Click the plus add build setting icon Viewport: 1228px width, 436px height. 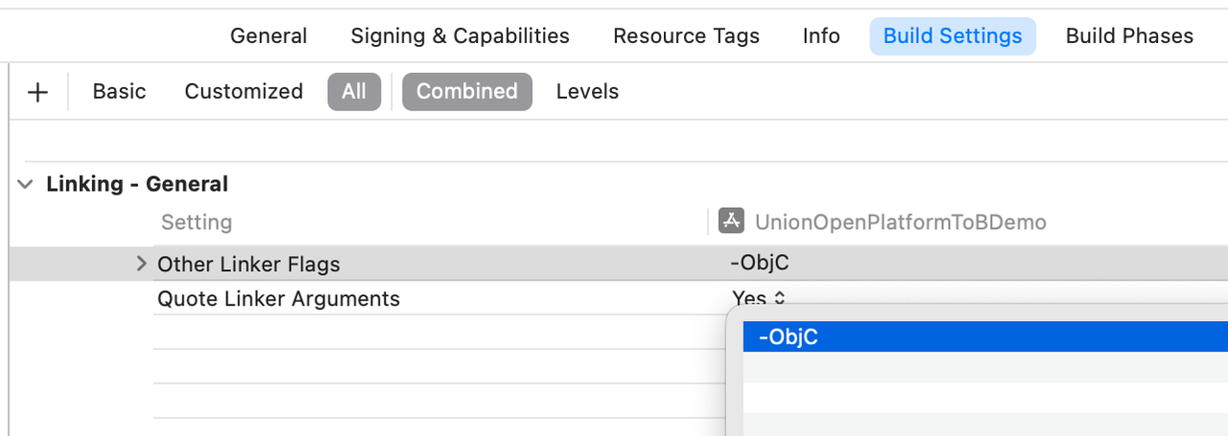coord(37,92)
